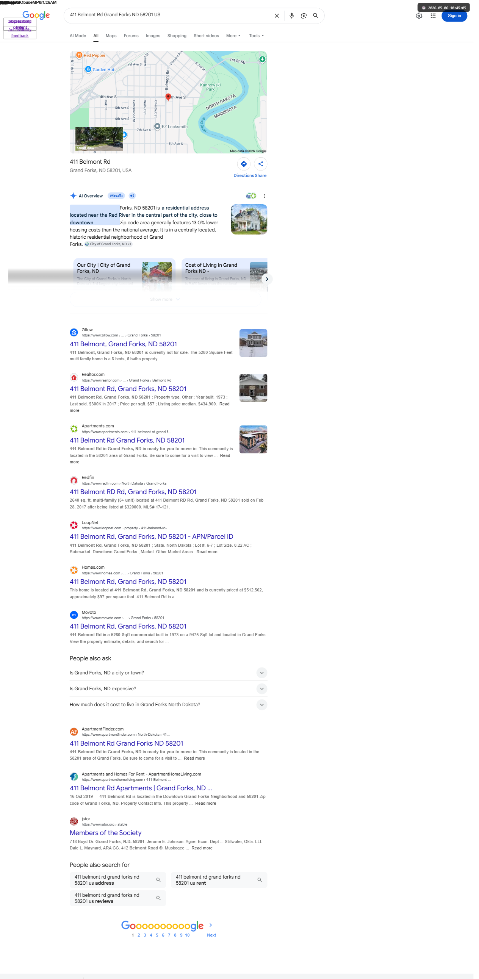479x979 pixels.
Task: Click Homes.com favicon icon
Action: [74, 570]
